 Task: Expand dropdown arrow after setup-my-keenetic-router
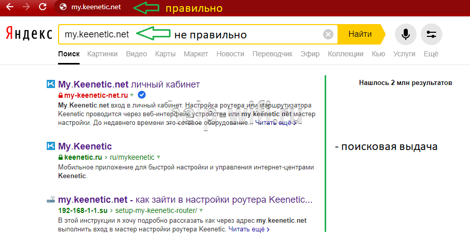(201, 210)
